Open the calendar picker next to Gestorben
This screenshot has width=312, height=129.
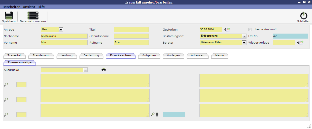click(227, 30)
